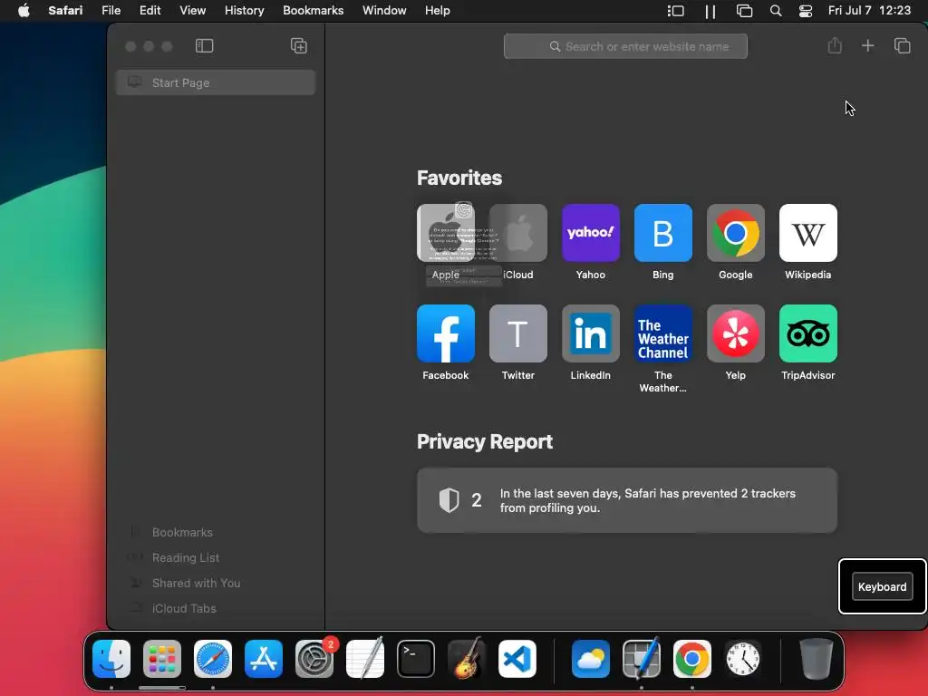Open the Edit menu

150,11
